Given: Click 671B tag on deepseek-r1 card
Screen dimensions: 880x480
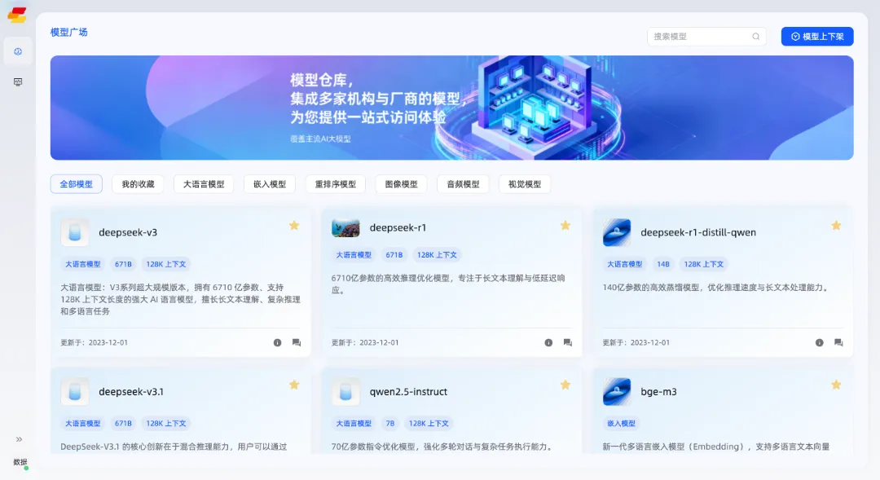Looking at the screenshot, I should coord(394,255).
